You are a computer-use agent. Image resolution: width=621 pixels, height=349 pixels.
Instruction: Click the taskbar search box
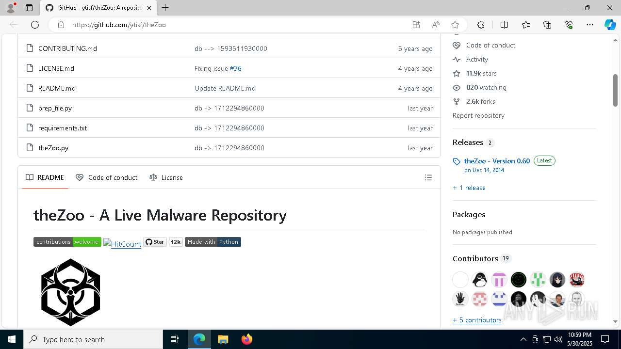[x=93, y=339]
